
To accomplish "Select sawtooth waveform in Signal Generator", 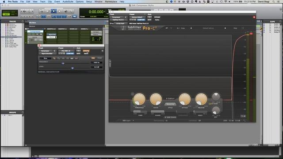I will click(63, 58).
